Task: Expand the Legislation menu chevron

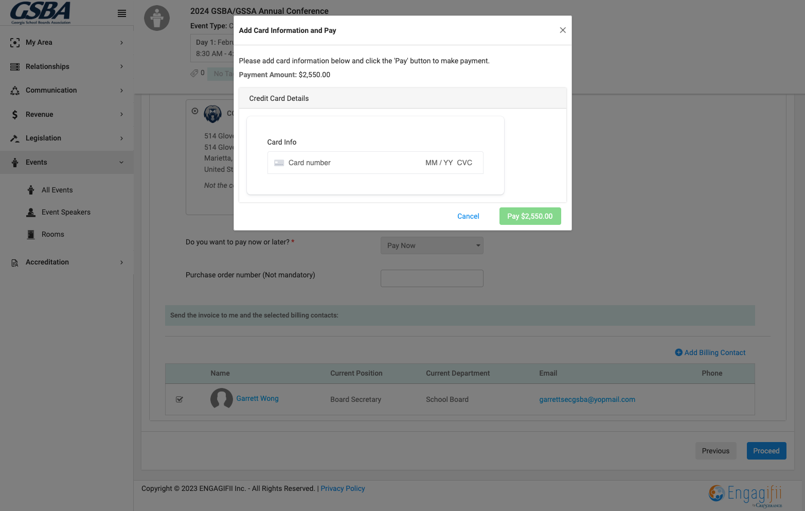Action: pos(121,138)
